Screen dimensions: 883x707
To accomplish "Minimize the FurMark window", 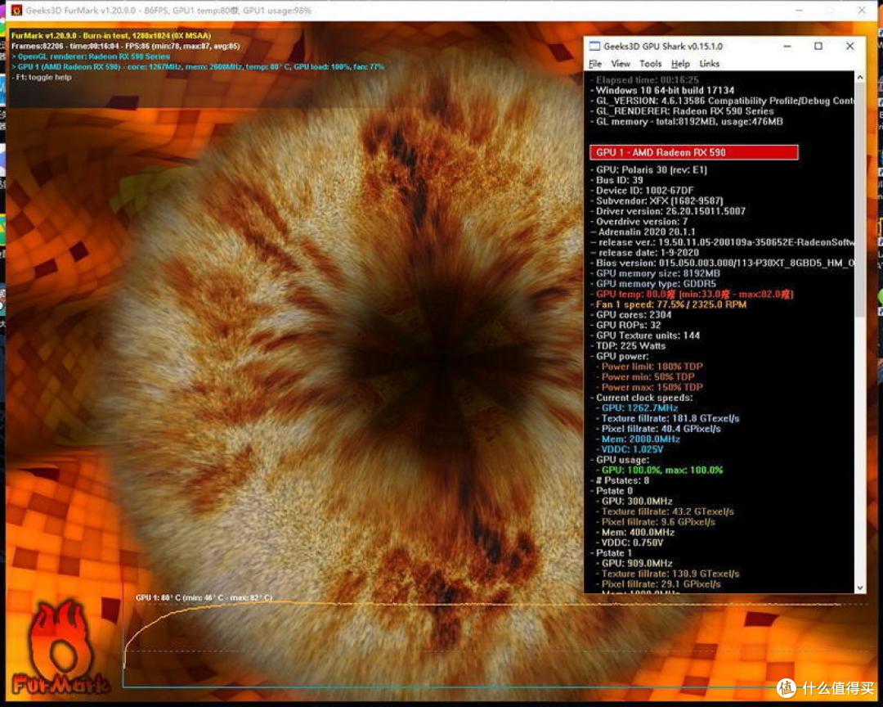I will coord(800,10).
